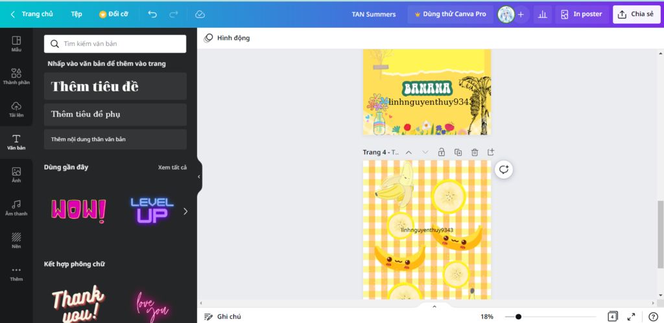Add a comment on the page
The height and width of the screenshot is (323, 664).
click(503, 170)
